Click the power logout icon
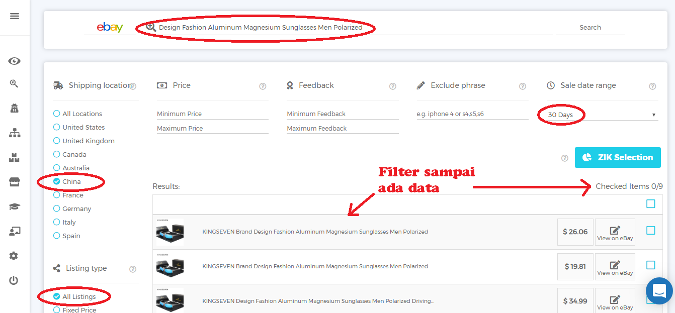 (x=14, y=280)
